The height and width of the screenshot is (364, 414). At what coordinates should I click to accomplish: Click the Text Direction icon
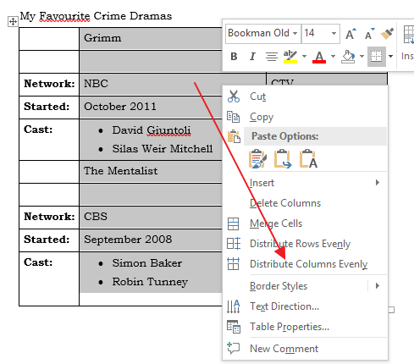click(234, 306)
